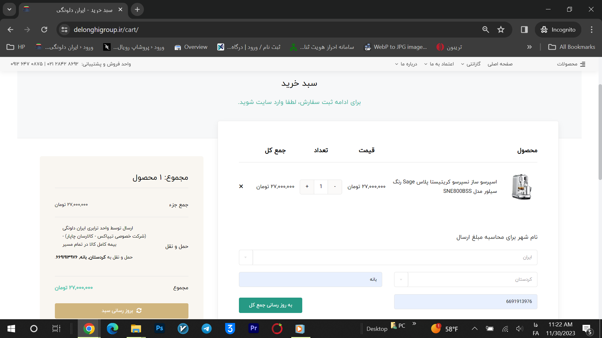Viewport: 602px width, 338px height.
Task: Open the Windows Start menu
Action: tap(11, 329)
